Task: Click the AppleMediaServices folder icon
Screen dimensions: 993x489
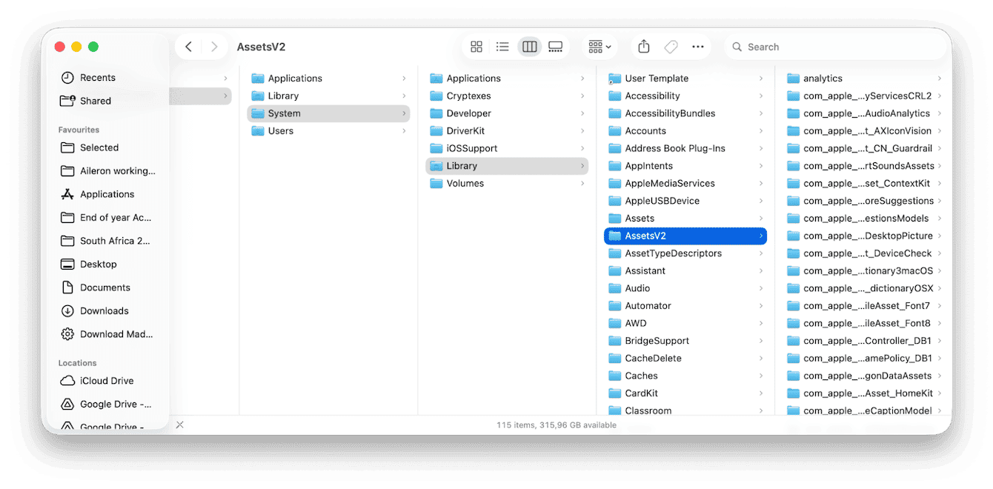Action: point(614,184)
